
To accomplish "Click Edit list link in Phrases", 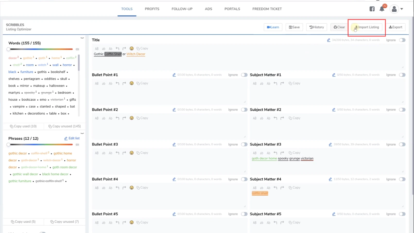I will pyautogui.click(x=72, y=138).
